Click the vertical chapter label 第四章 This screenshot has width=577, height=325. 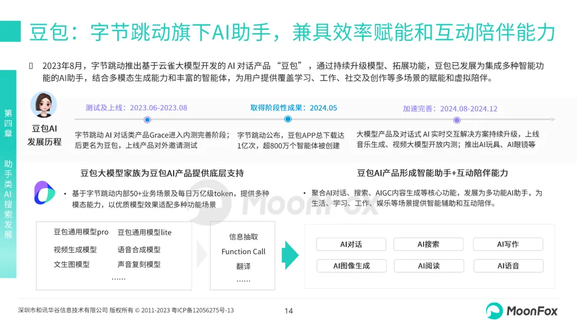pyautogui.click(x=8, y=123)
